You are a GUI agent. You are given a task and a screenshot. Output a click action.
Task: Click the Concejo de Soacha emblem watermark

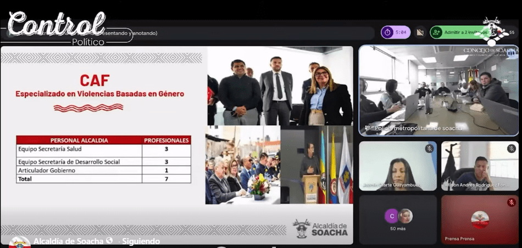point(491,31)
